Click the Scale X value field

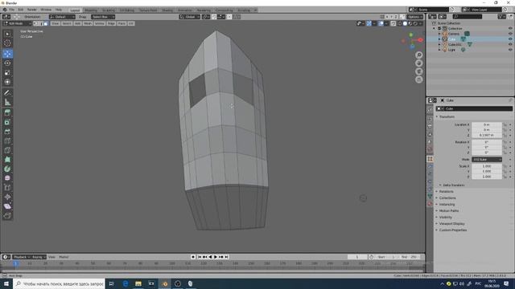[487, 166]
